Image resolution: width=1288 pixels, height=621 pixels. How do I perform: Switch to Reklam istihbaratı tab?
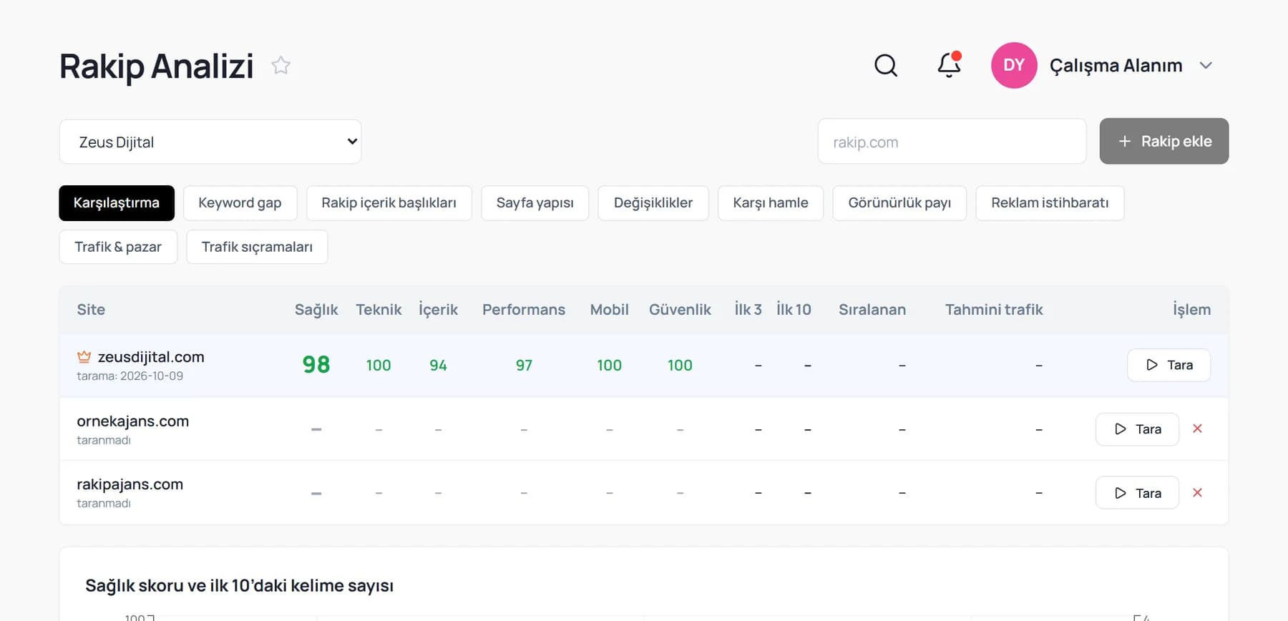[1050, 203]
